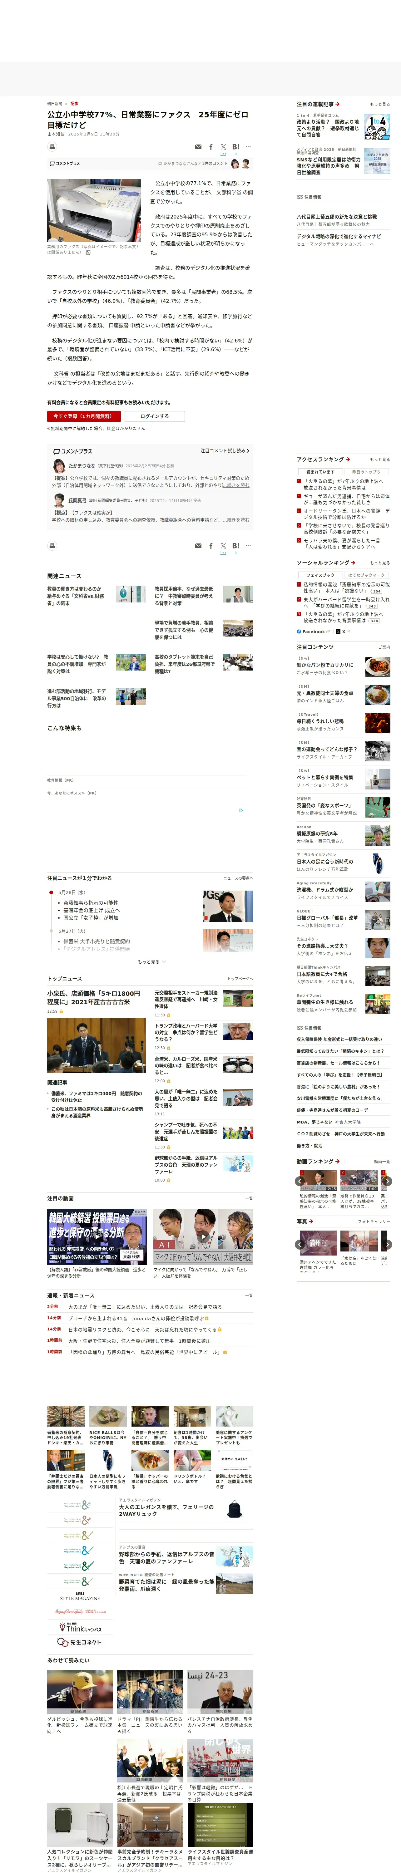Open the 2件のコメント link
The width and height of the screenshot is (401, 1873).
[215, 164]
